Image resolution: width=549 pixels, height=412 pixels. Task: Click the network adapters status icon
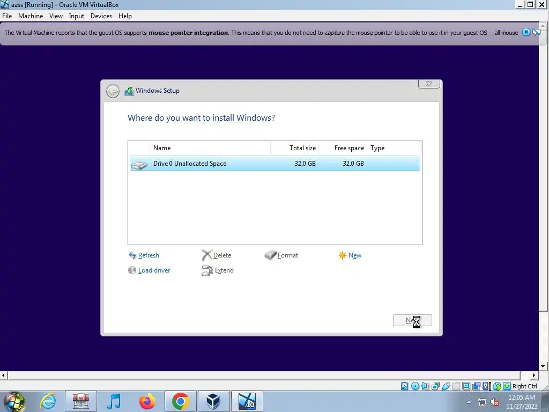coord(435,386)
